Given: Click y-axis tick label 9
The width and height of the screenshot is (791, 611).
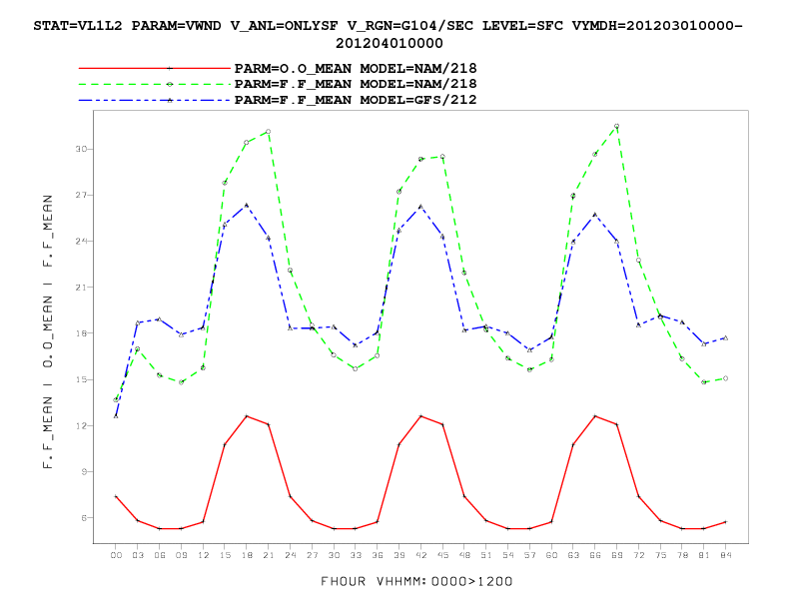Looking at the screenshot, I should [x=84, y=472].
